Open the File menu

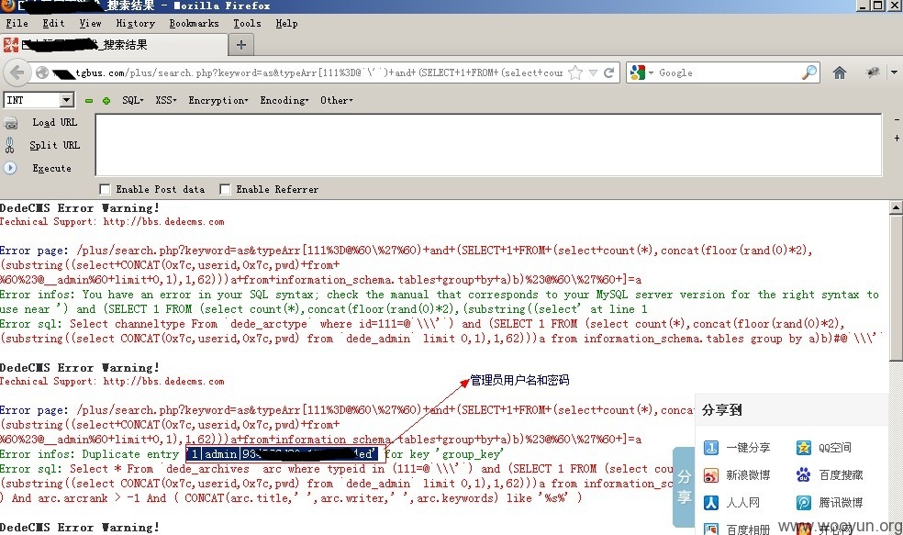pyautogui.click(x=17, y=24)
